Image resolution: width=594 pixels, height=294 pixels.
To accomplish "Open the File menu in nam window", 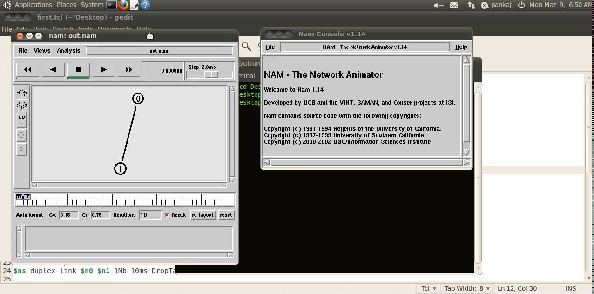I will tap(22, 51).
